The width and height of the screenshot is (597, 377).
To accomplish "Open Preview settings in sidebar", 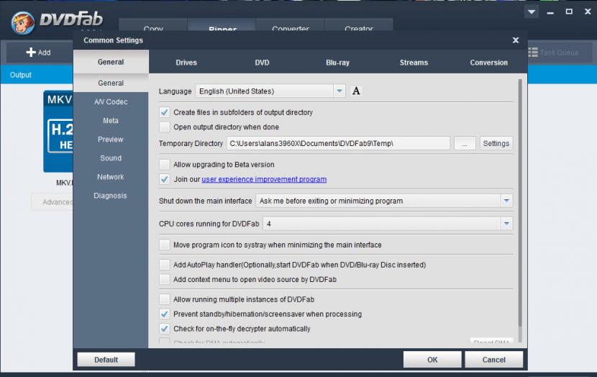I will tap(111, 140).
